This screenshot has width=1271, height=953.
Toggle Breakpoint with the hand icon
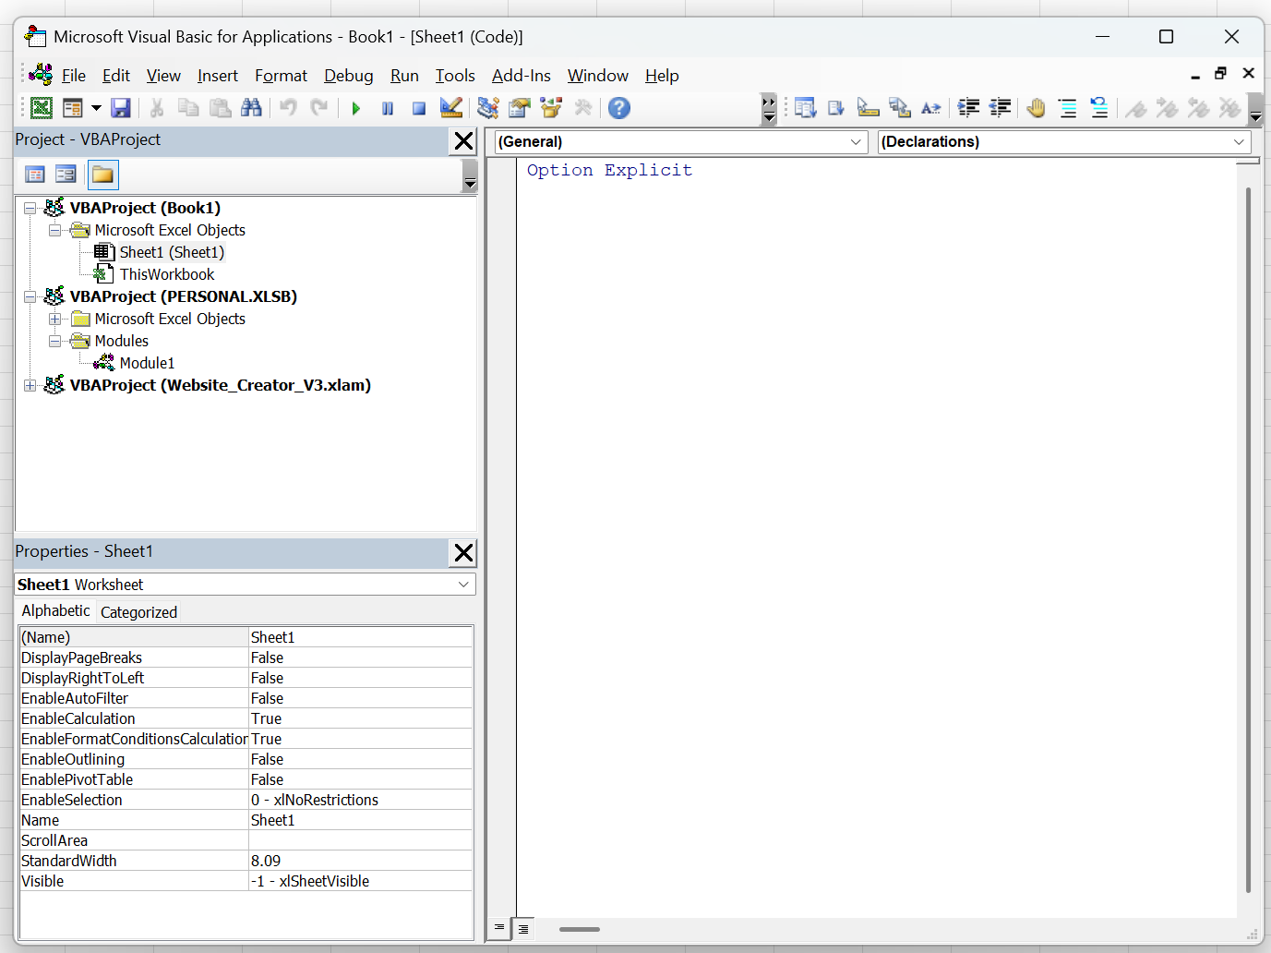tap(1037, 108)
